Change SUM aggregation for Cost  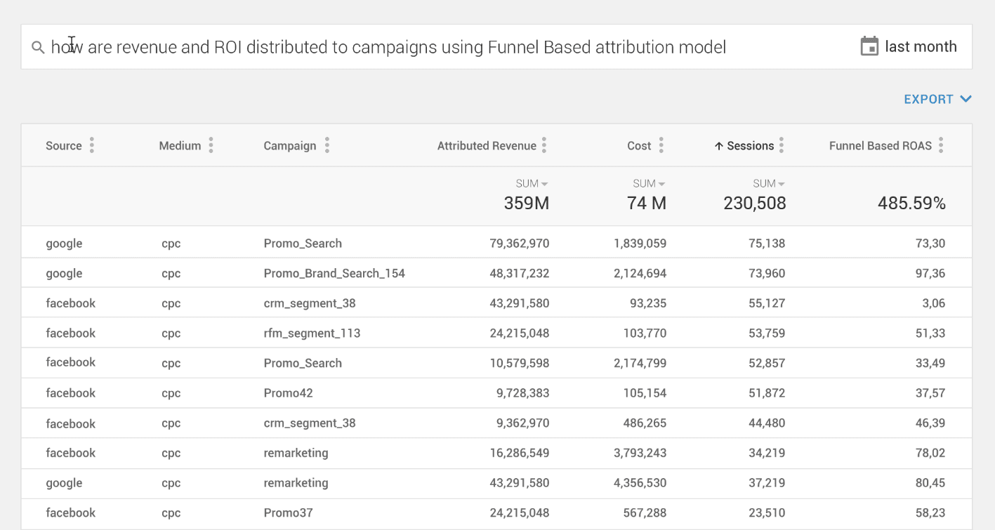coord(649,183)
